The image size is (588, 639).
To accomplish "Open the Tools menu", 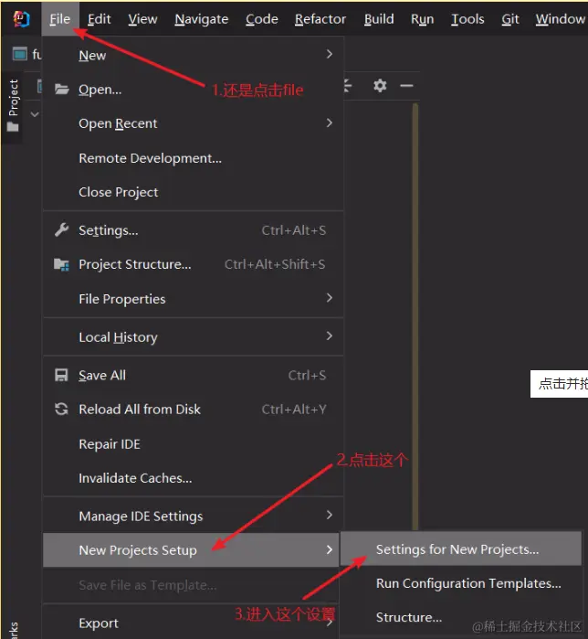I will pyautogui.click(x=467, y=19).
